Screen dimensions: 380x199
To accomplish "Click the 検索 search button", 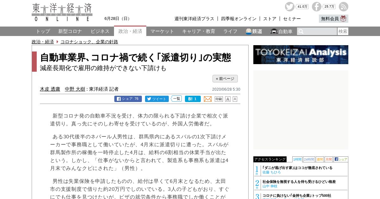I will [x=343, y=31].
